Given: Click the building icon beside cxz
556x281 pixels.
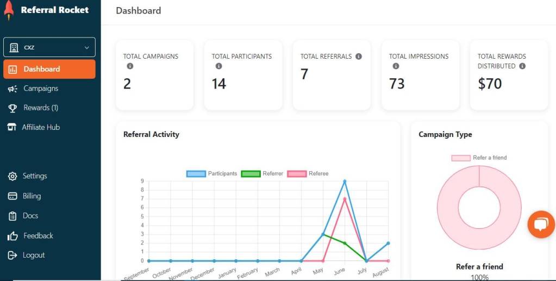Looking at the screenshot, I should [14, 47].
